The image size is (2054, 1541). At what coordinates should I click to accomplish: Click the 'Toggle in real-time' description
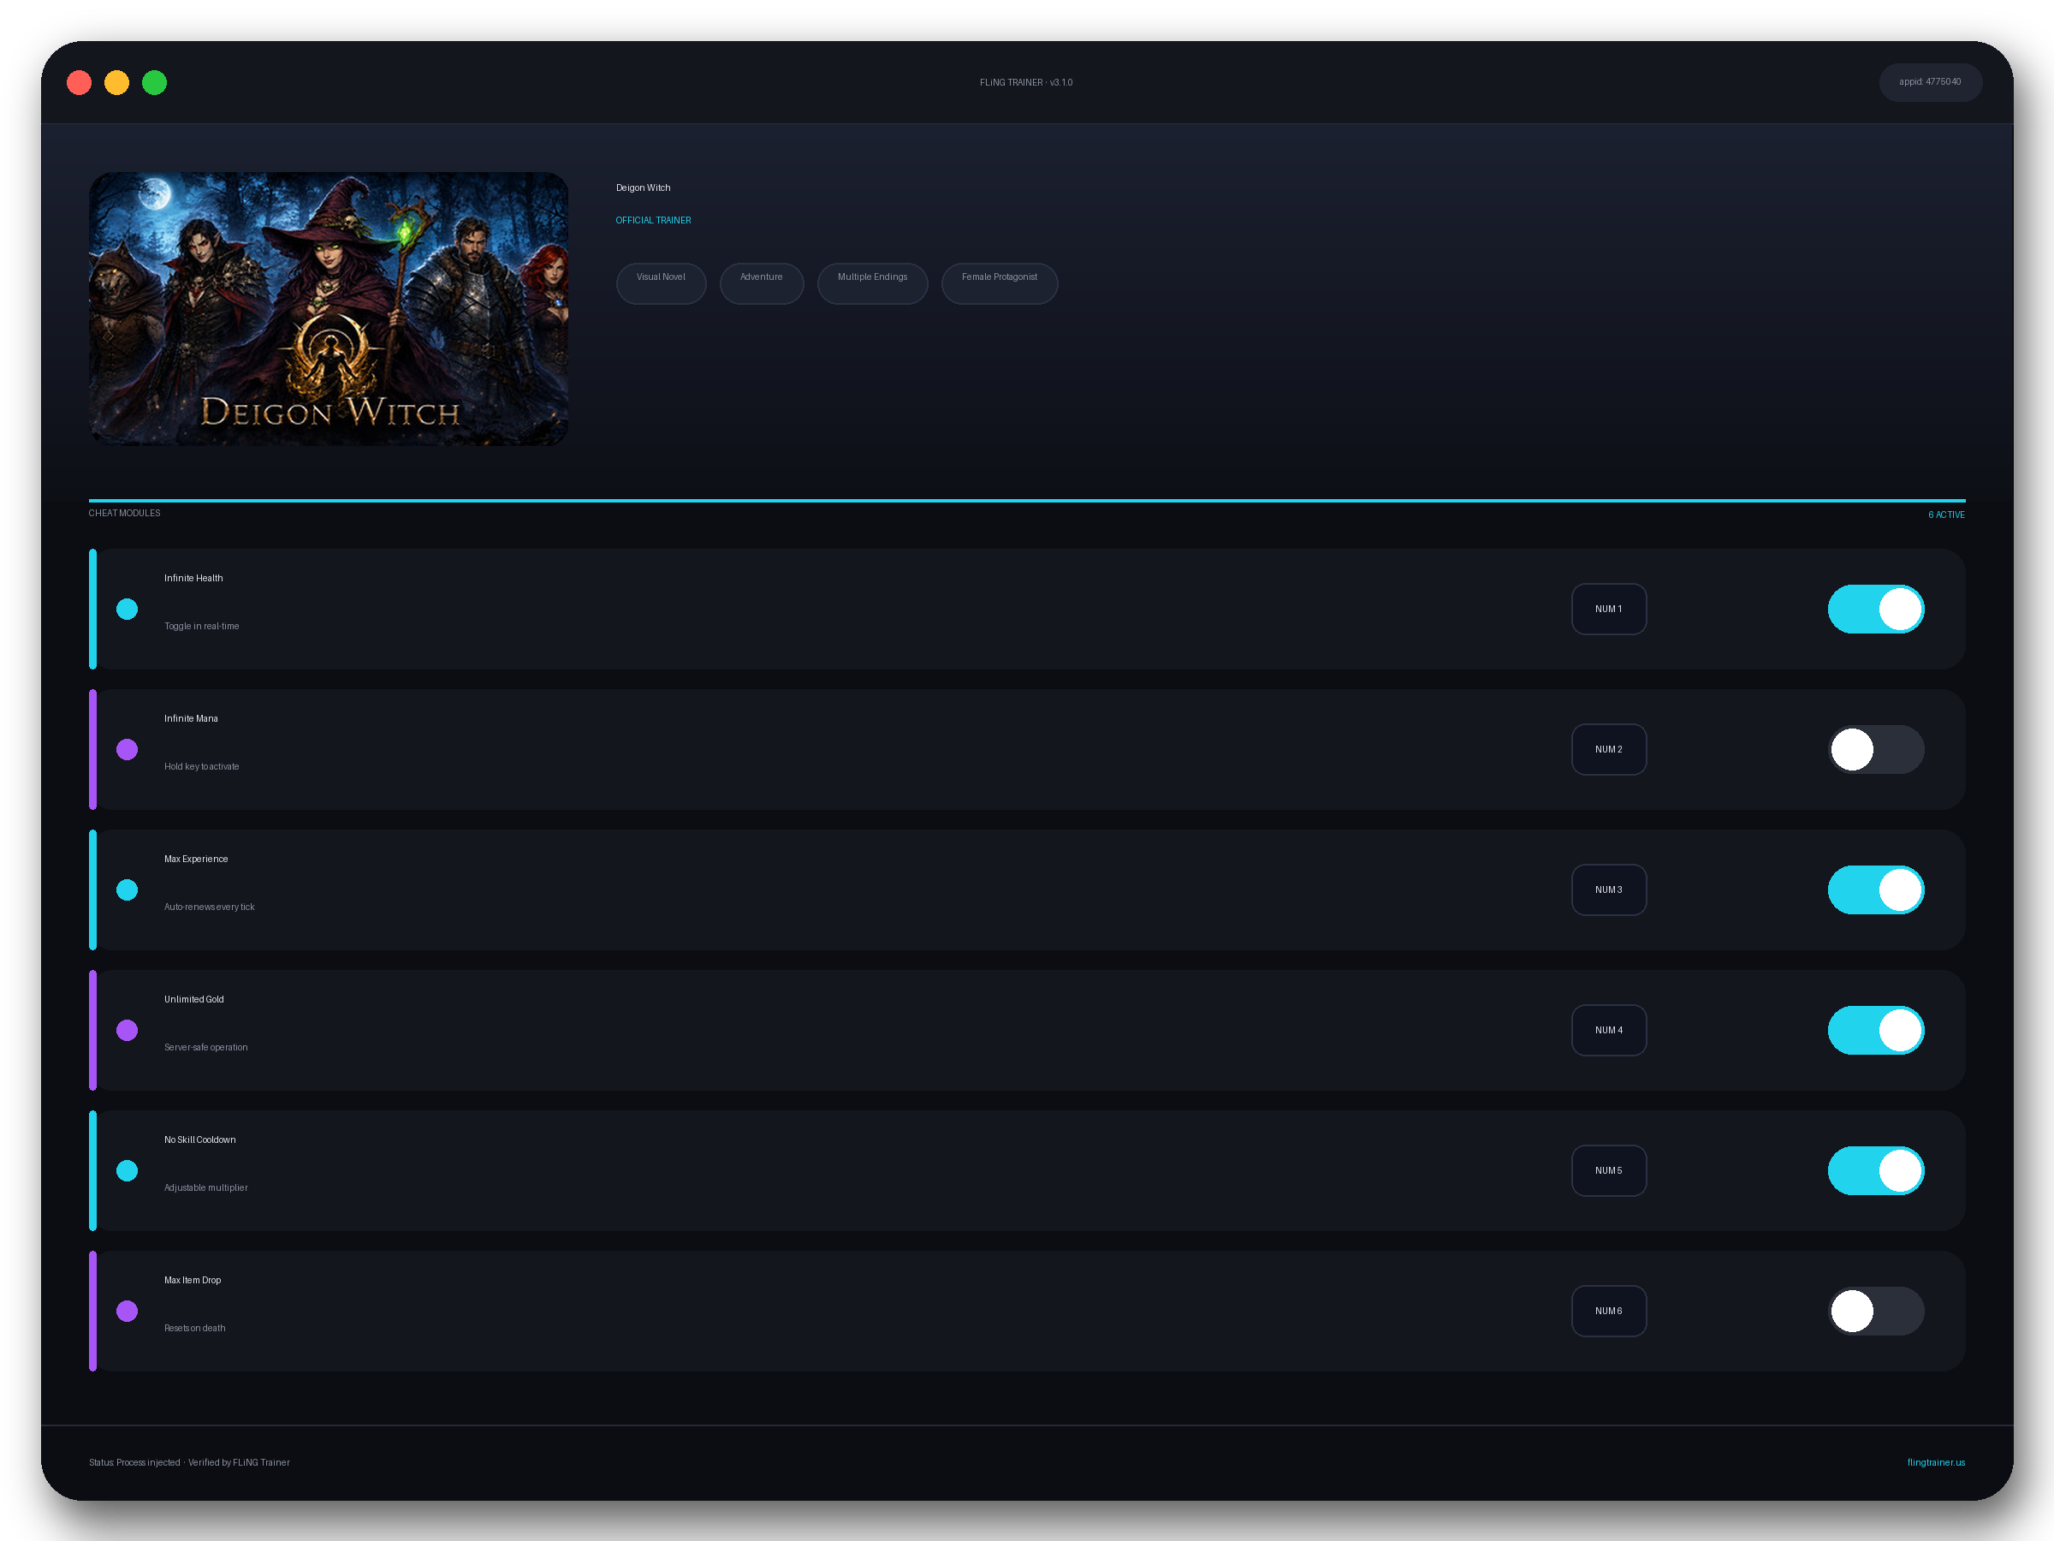[201, 626]
